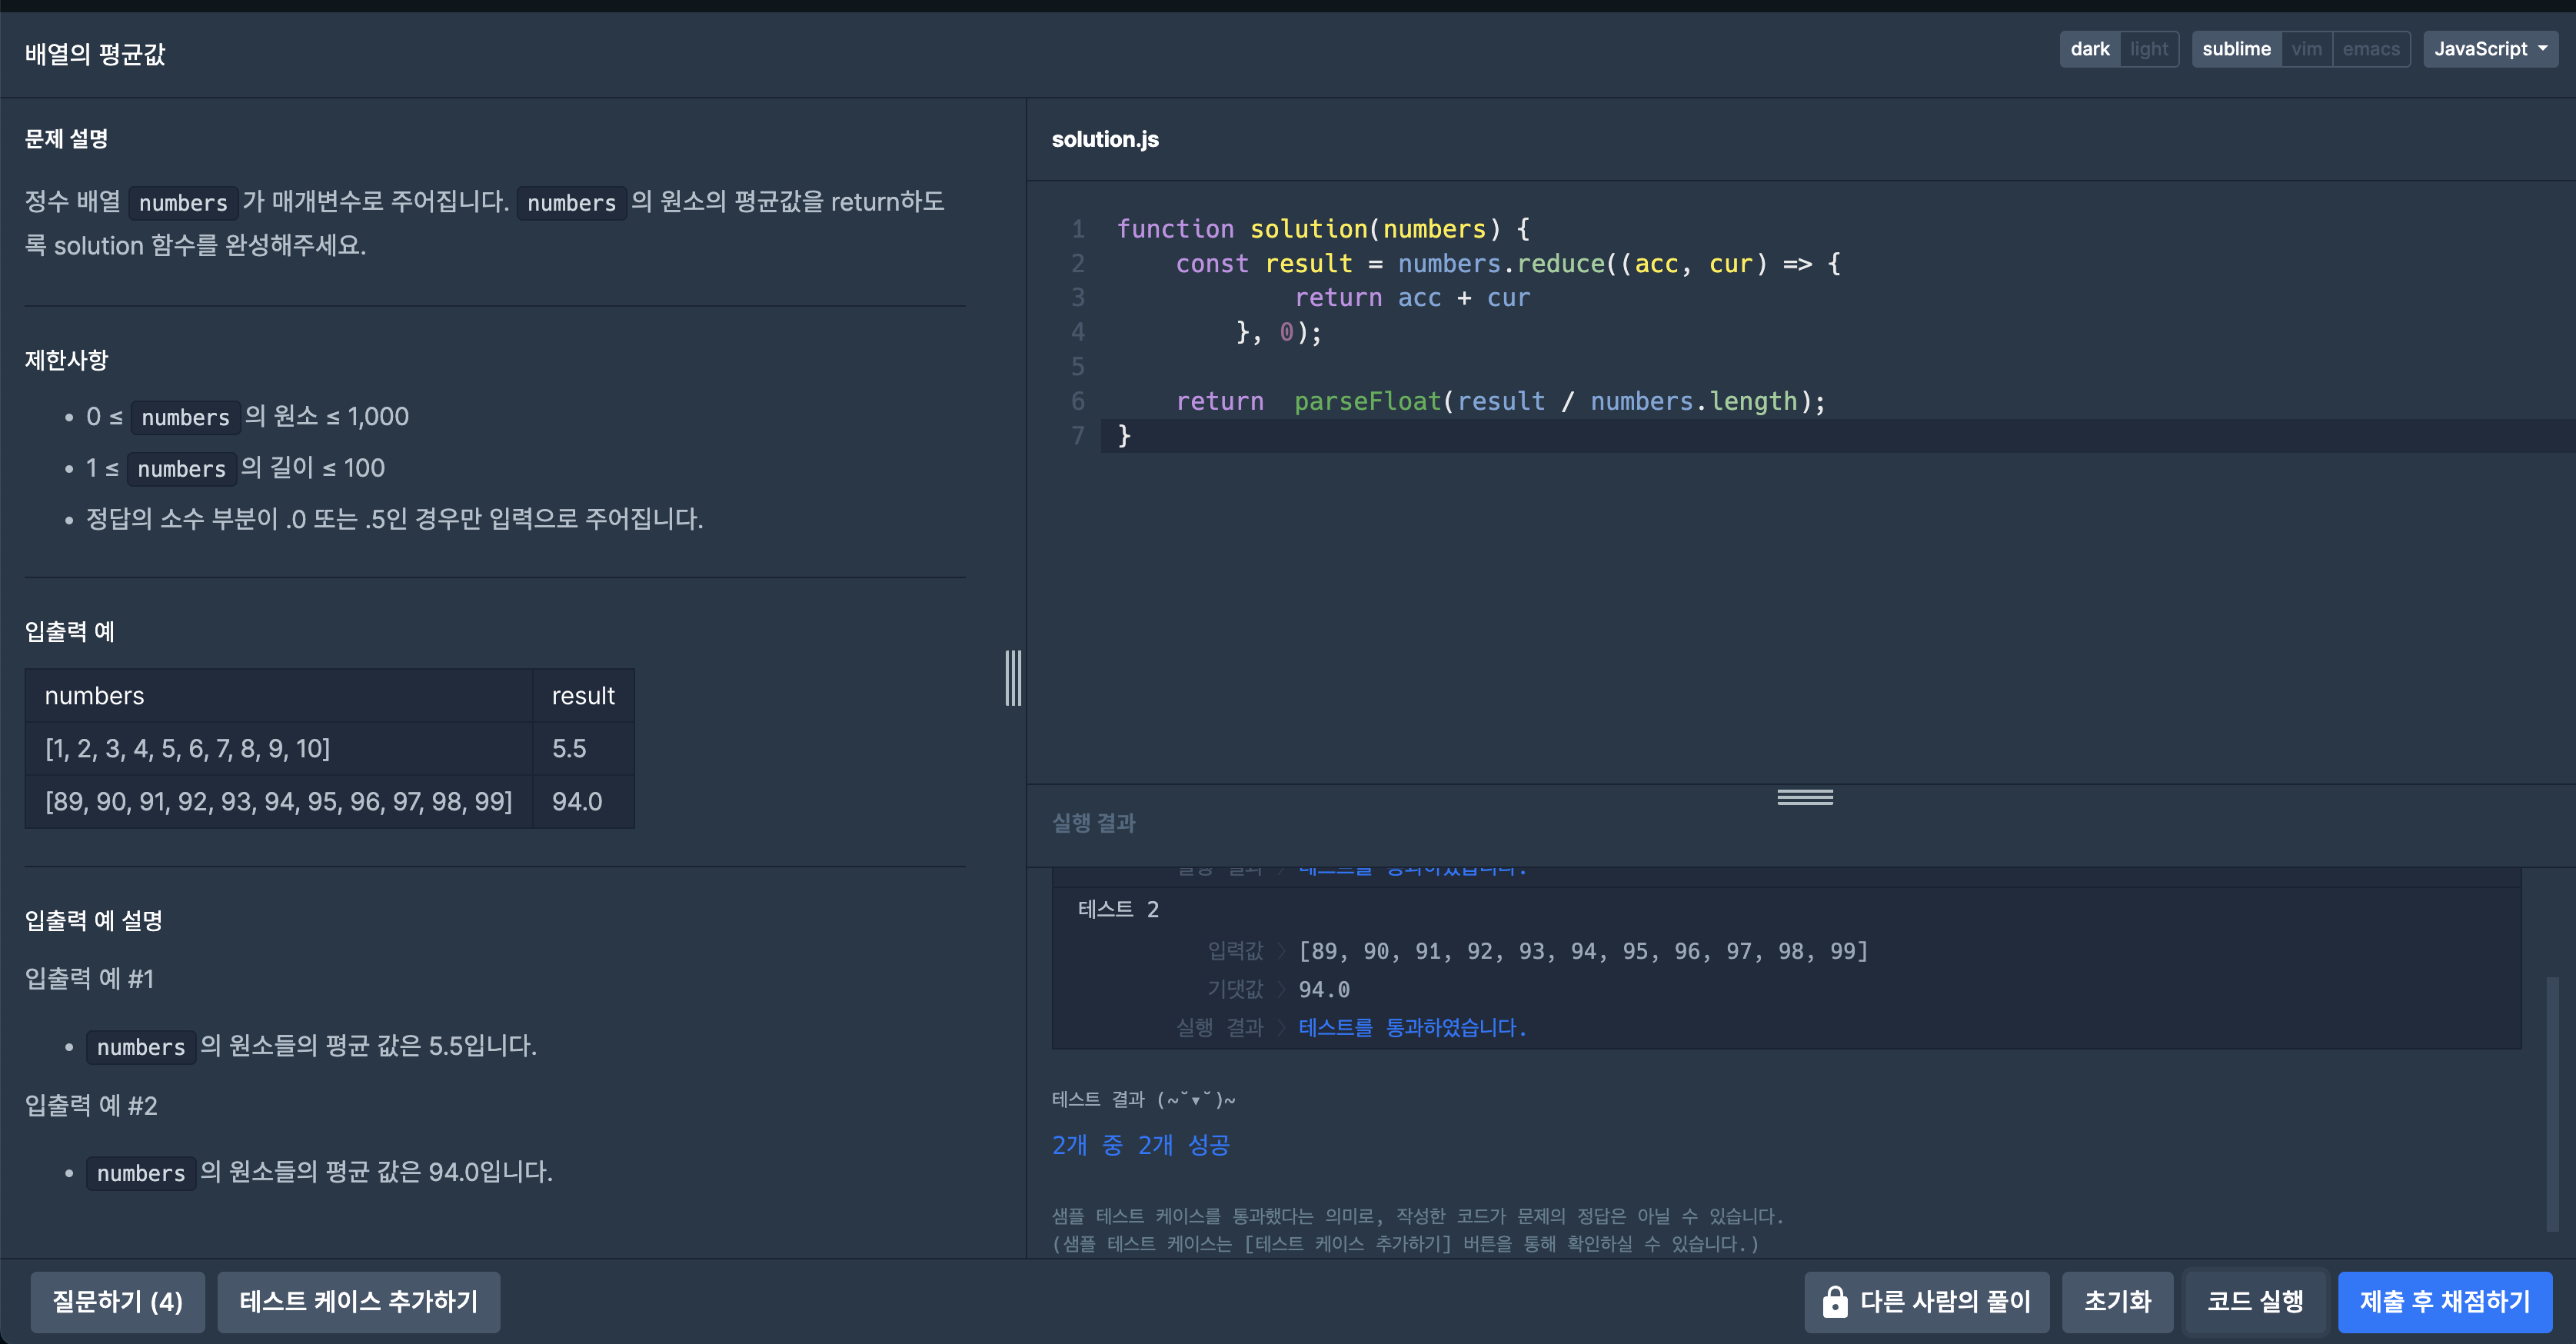The width and height of the screenshot is (2576, 1344).
Task: Click 테스트 케이스 추가하기 button
Action: coord(358,1301)
